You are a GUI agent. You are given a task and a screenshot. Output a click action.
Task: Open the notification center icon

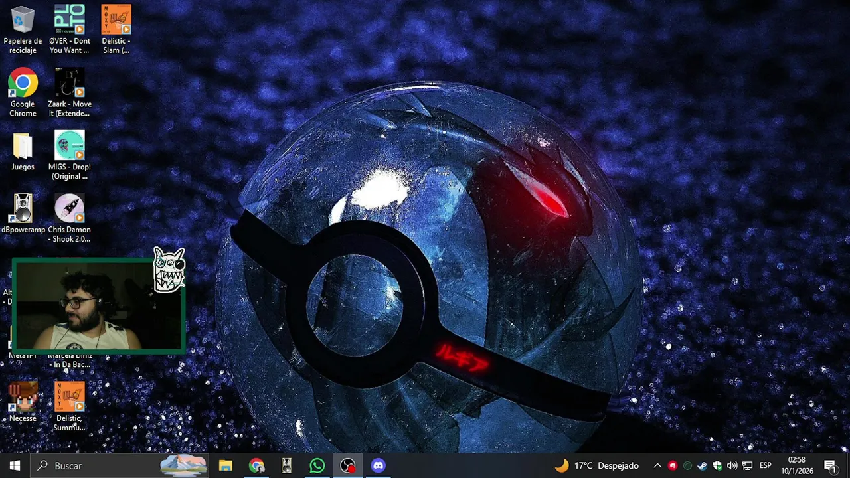(830, 465)
